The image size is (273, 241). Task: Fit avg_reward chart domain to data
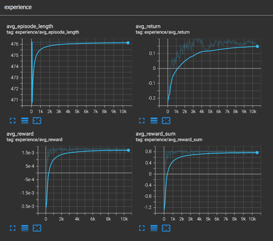pyautogui.click(x=37, y=228)
